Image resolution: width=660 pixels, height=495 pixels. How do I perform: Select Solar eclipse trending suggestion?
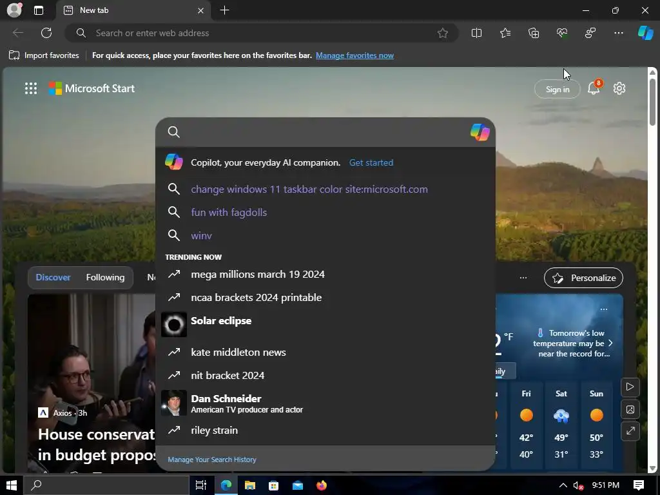pos(325,324)
